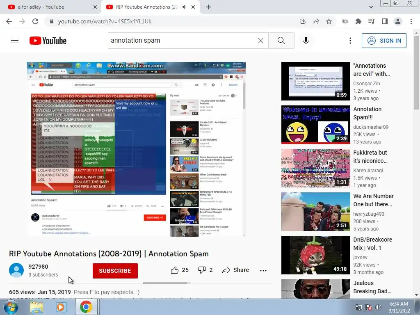Open the Windows Start menu
This screenshot has height=315, width=420.
[11, 307]
